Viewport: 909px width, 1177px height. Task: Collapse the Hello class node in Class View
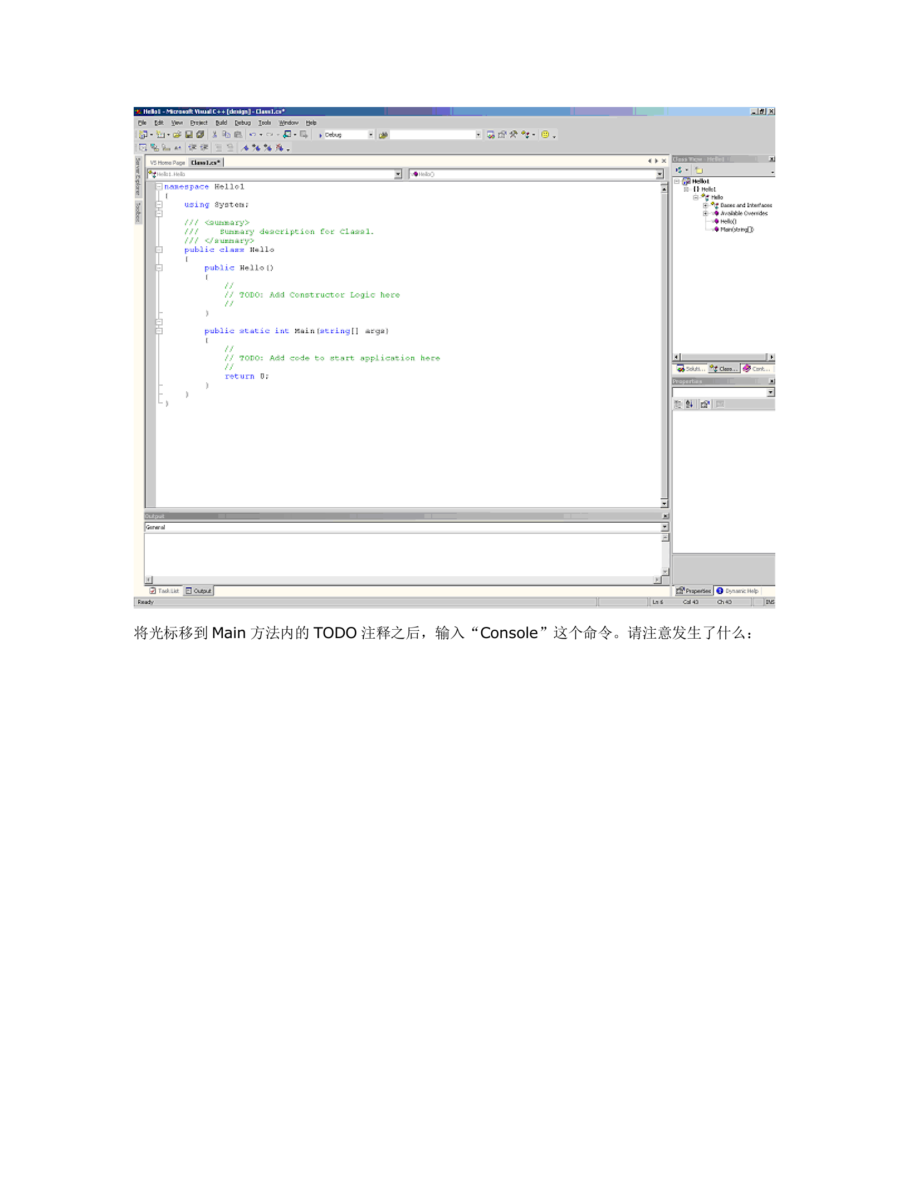point(696,198)
